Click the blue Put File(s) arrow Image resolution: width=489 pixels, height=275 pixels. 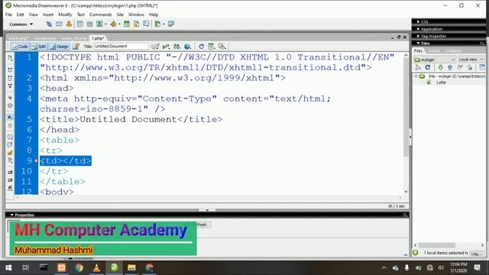[x=450, y=67]
